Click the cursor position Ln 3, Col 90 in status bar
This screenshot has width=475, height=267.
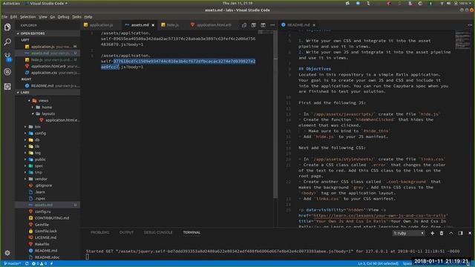pyautogui.click(x=379, y=264)
